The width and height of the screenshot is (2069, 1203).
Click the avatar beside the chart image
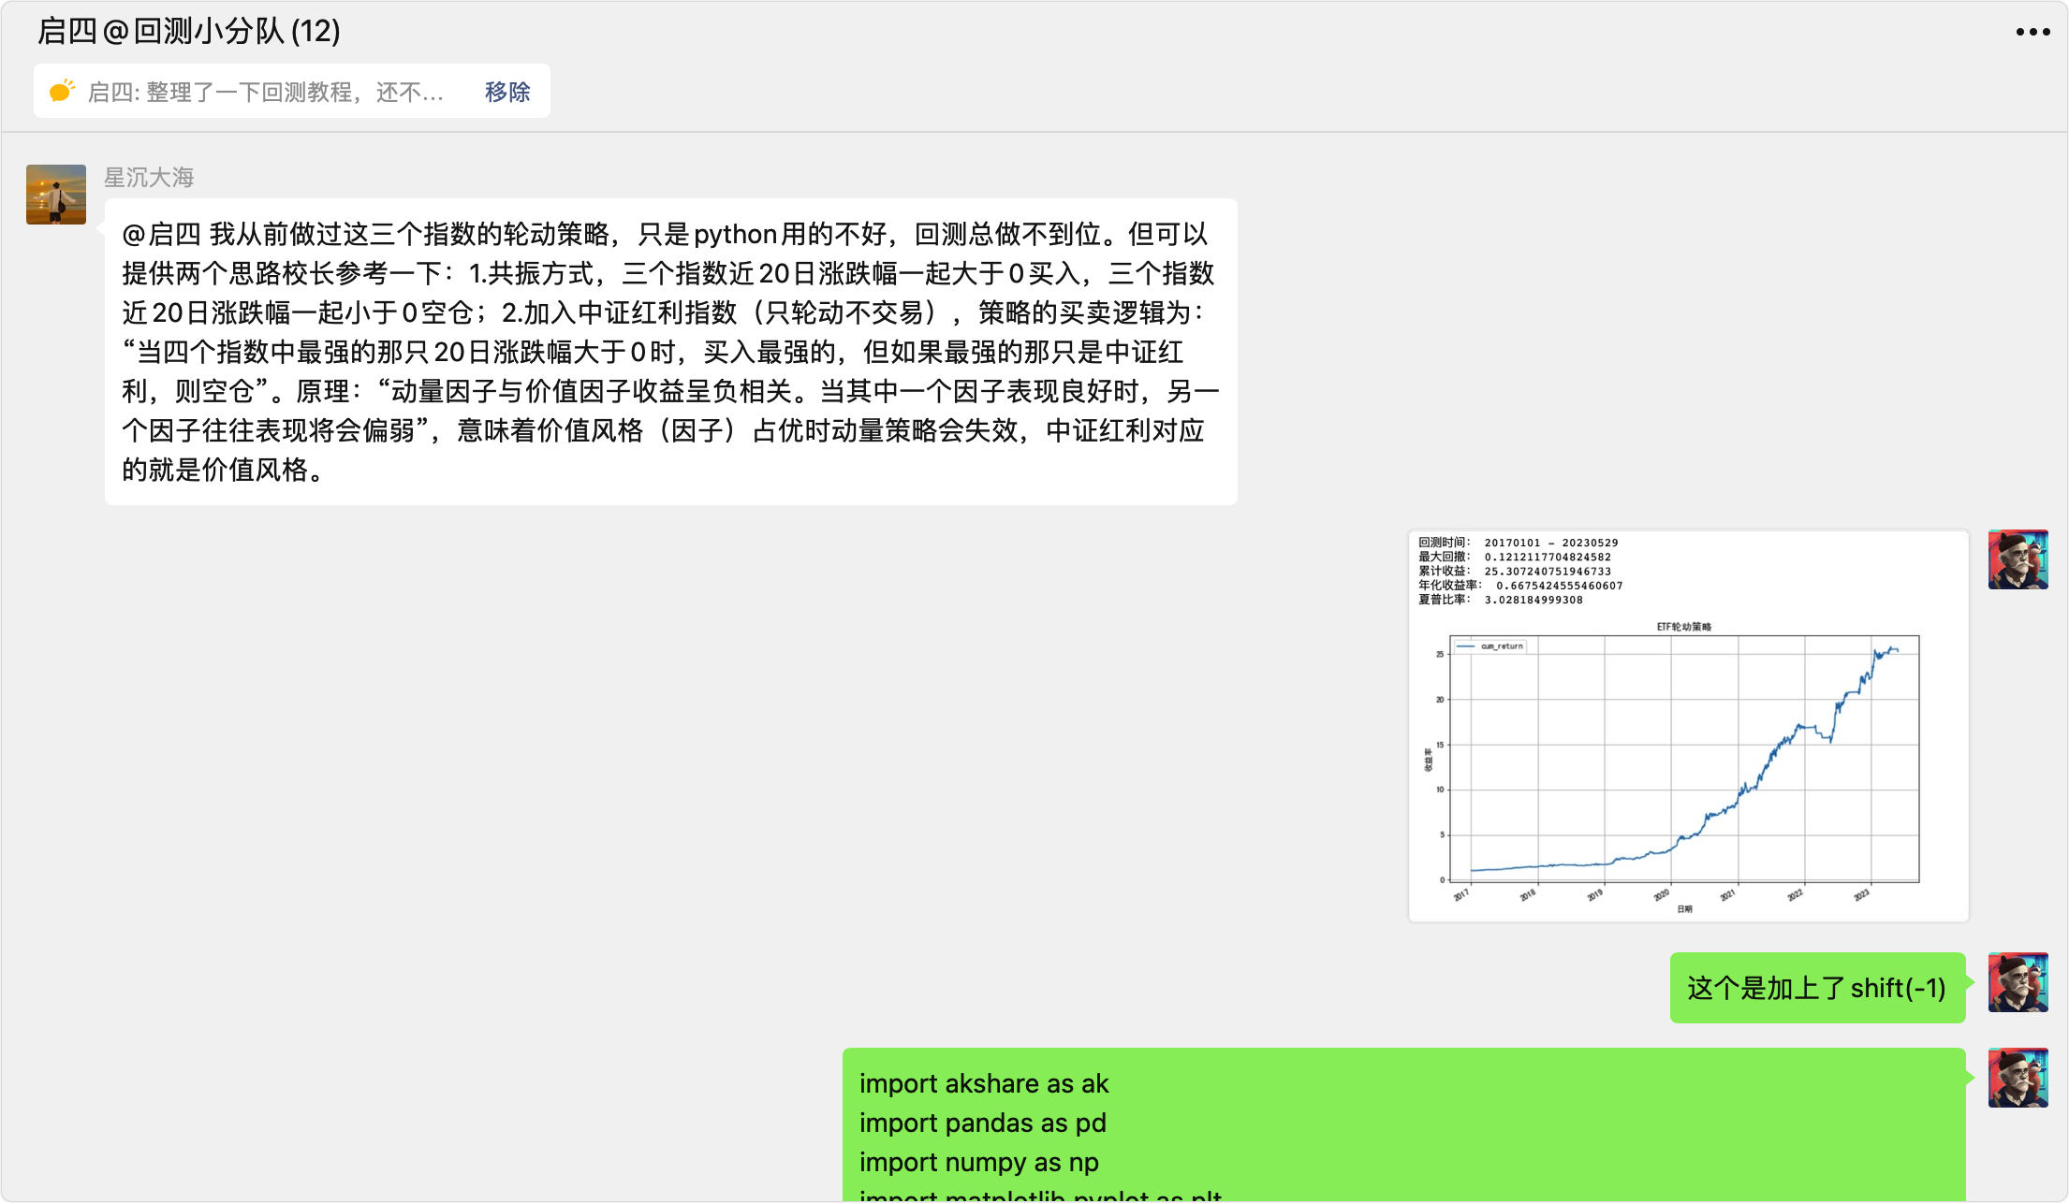[2018, 559]
